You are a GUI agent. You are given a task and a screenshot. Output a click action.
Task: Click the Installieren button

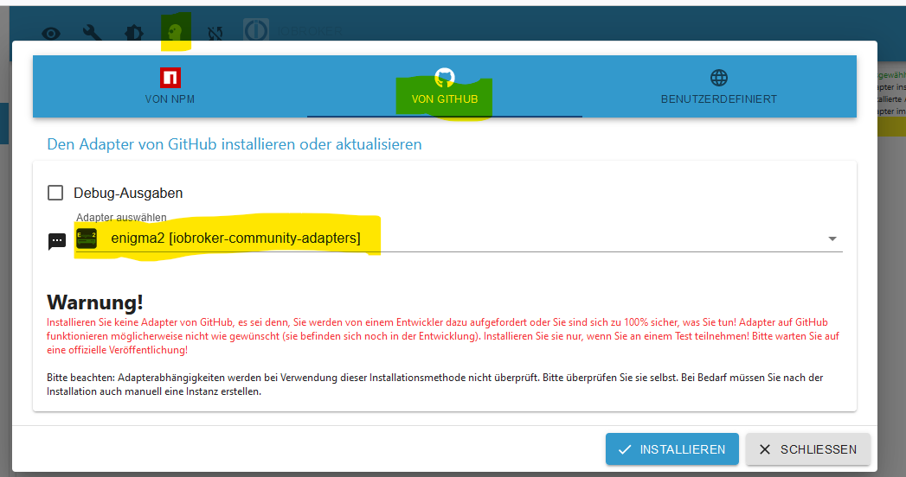pos(672,449)
